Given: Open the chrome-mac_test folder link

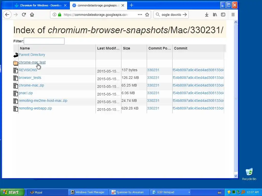Looking at the screenshot, I should tap(32, 62).
